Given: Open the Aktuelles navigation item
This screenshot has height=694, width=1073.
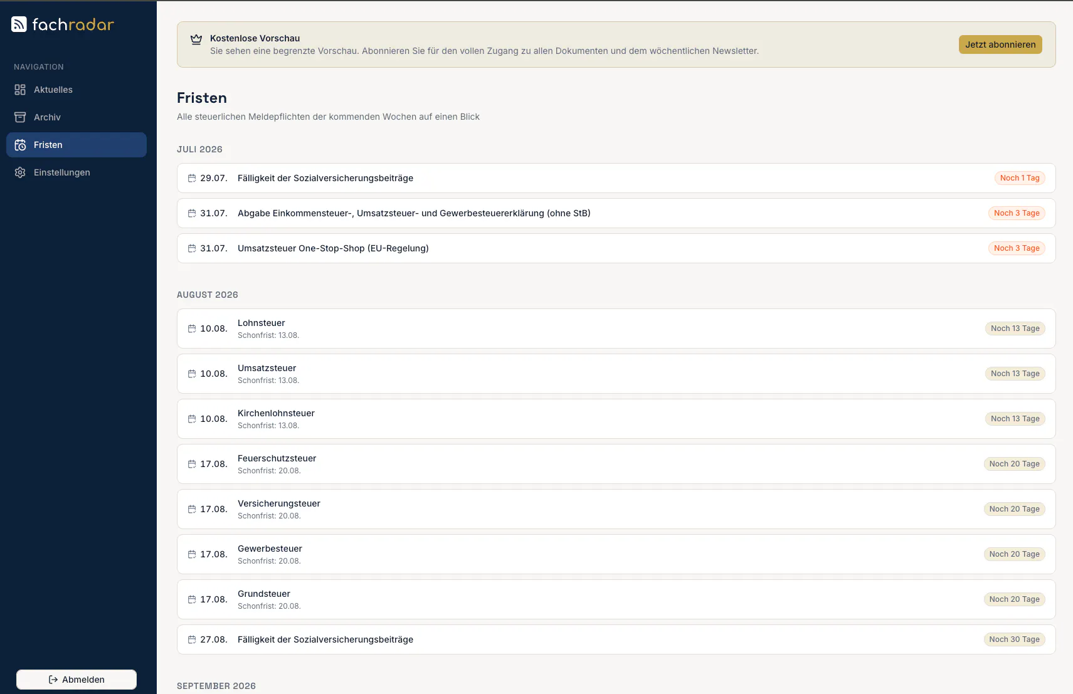Looking at the screenshot, I should tap(77, 90).
